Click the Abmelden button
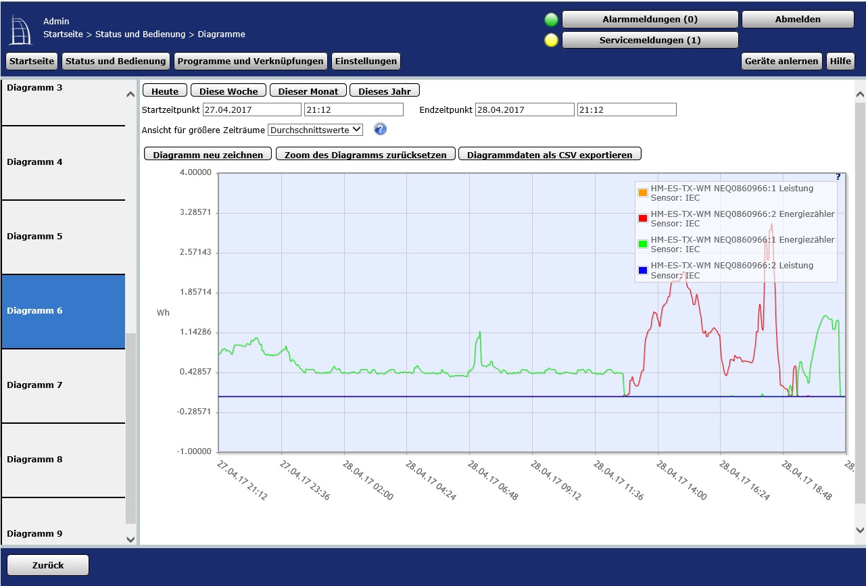This screenshot has width=866, height=586. (x=798, y=20)
